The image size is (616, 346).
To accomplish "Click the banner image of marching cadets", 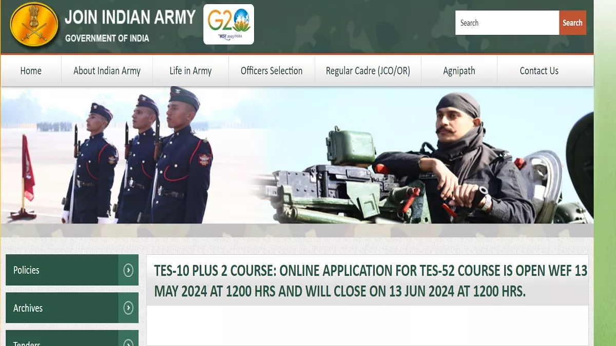I will [139, 156].
